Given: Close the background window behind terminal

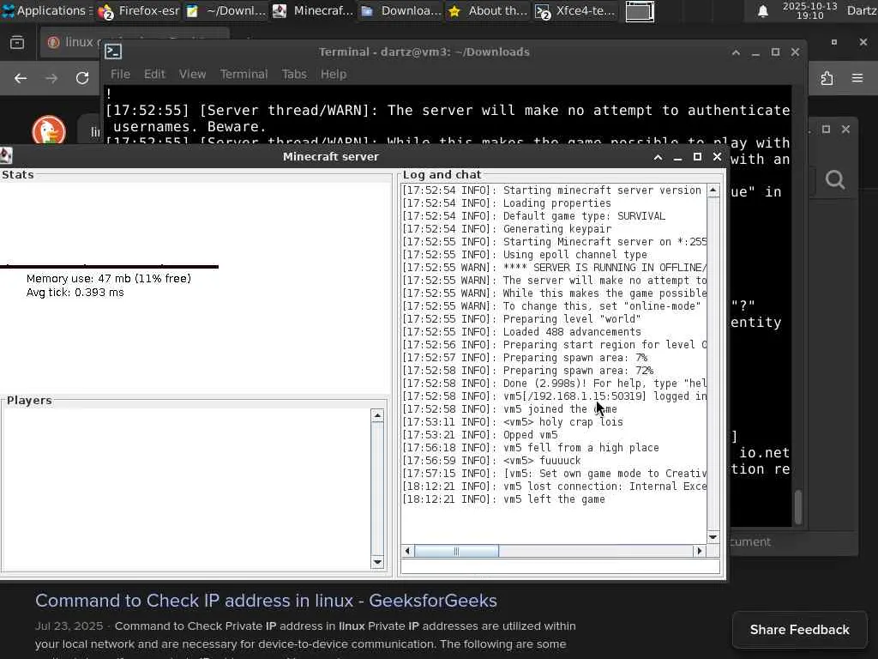Looking at the screenshot, I should click(845, 130).
